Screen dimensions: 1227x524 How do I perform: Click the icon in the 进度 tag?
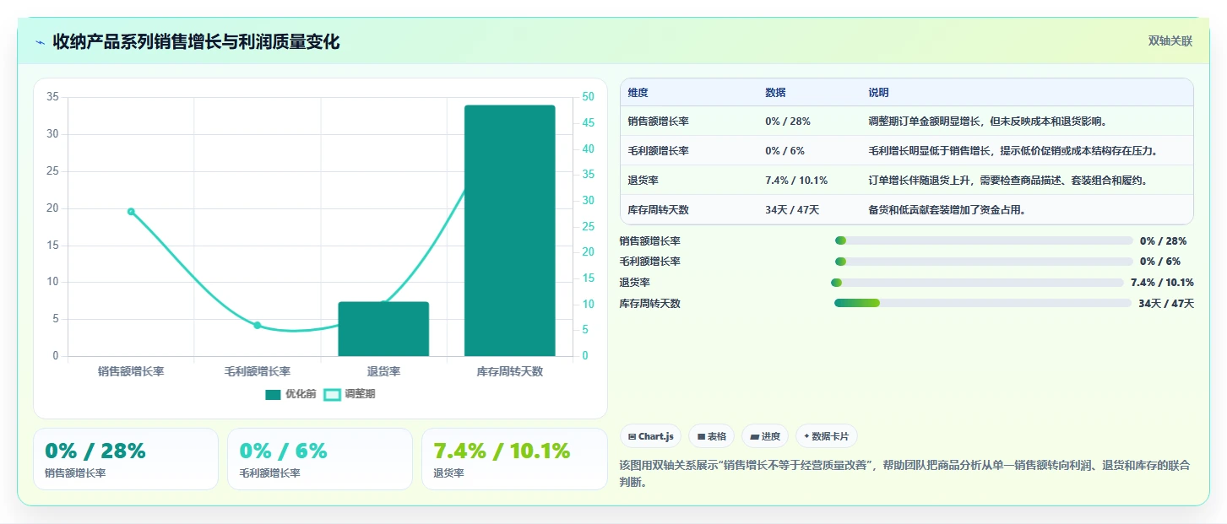point(754,436)
